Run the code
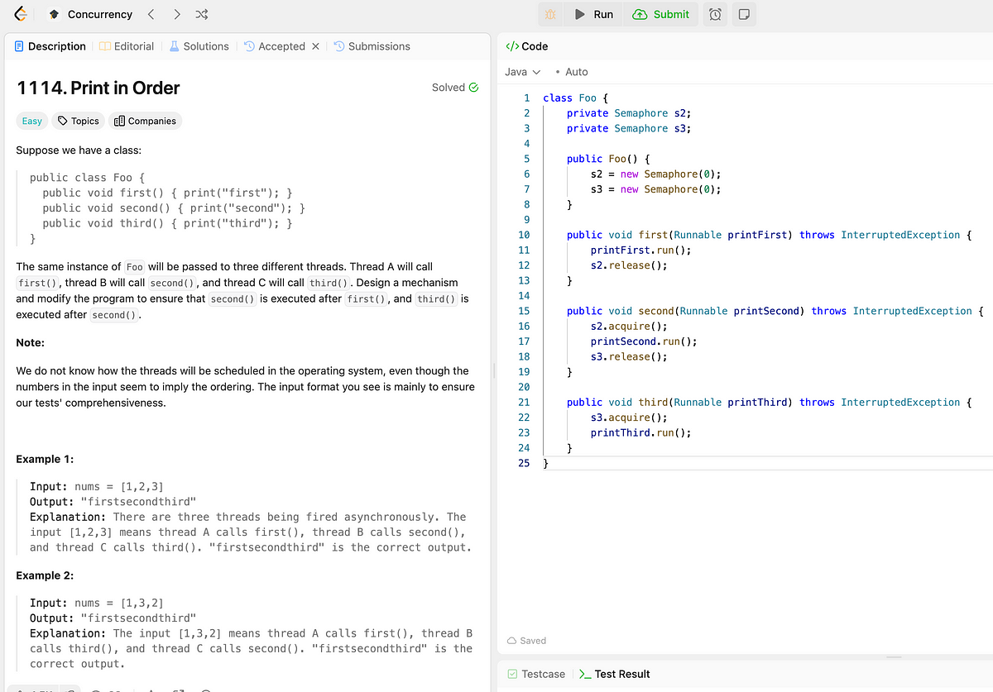993x692 pixels. tap(594, 14)
